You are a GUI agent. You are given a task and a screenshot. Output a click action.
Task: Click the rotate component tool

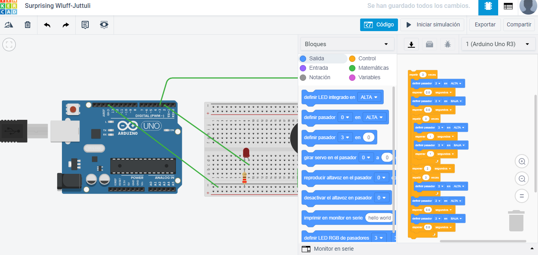click(x=9, y=25)
